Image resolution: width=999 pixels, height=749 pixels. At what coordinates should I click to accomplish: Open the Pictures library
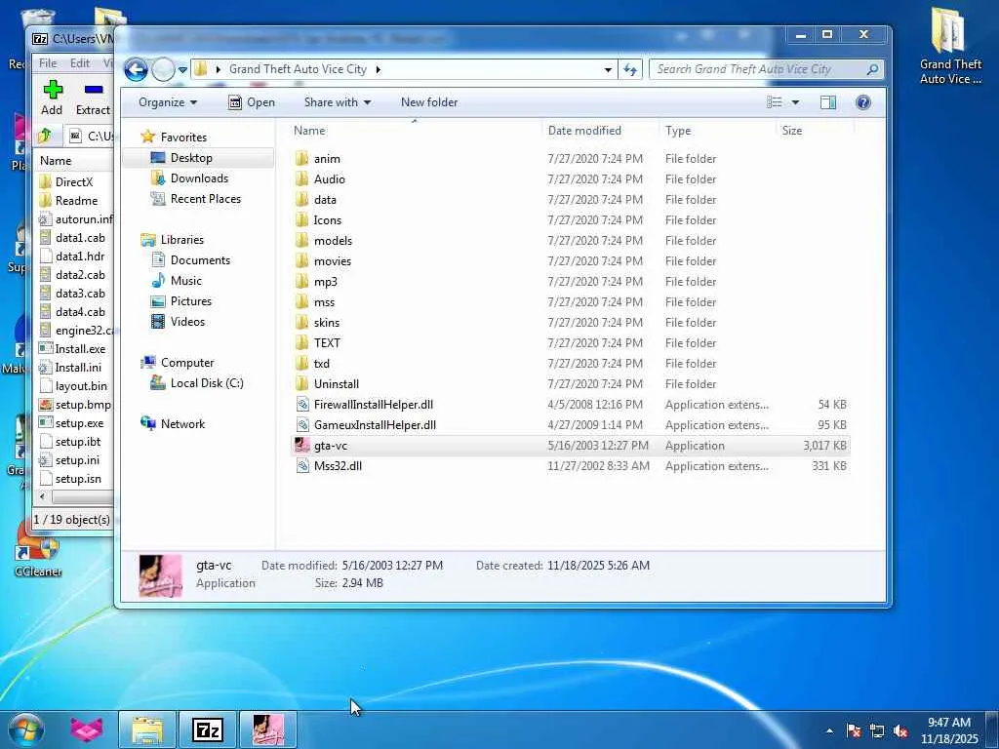coord(190,301)
